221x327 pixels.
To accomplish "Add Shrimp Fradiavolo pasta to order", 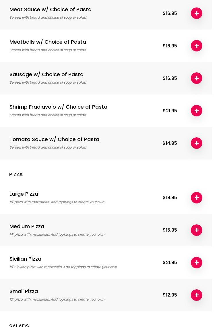I will pyautogui.click(x=197, y=111).
